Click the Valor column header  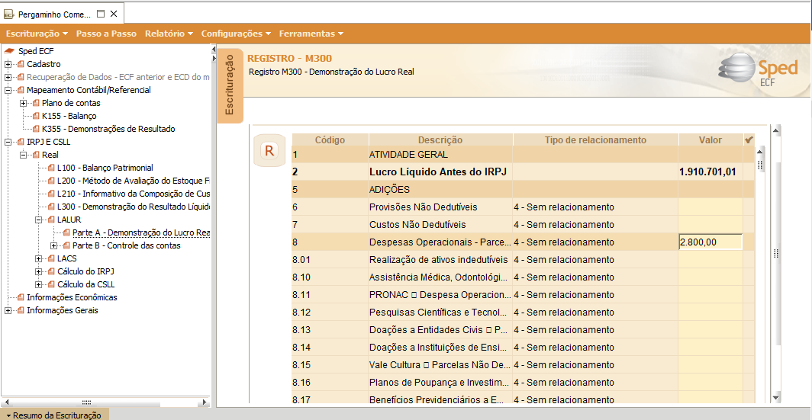tap(710, 139)
